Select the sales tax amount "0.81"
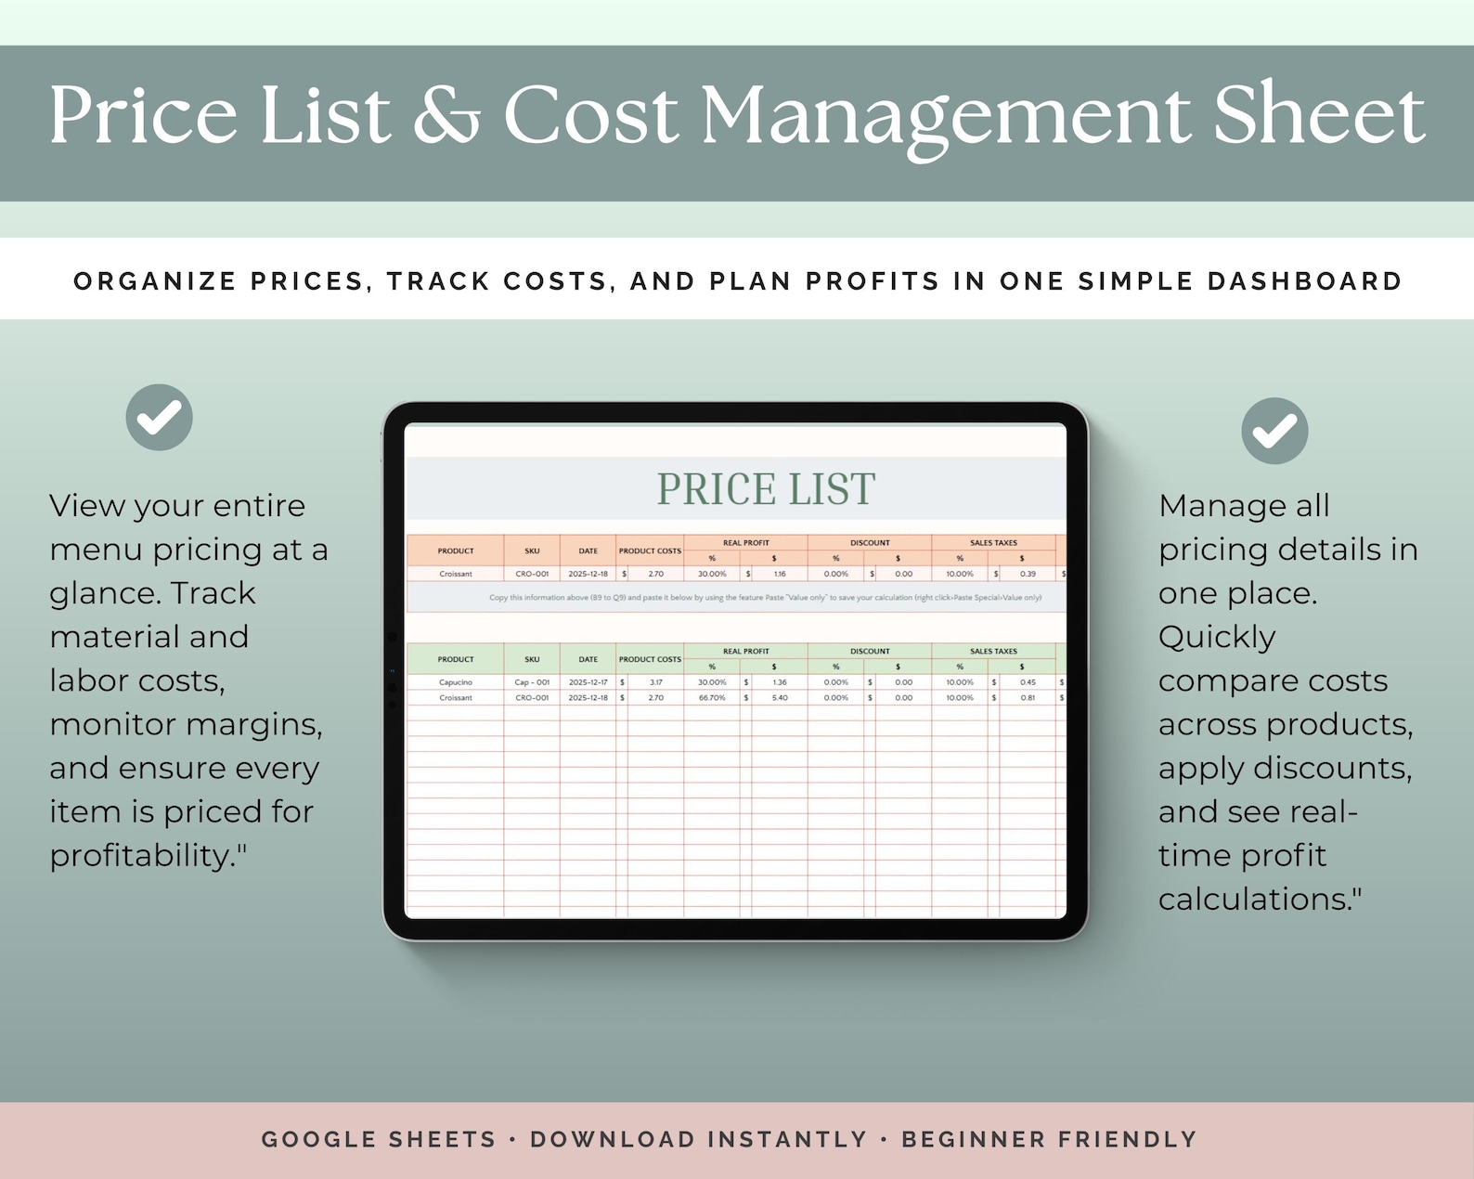Viewport: 1474px width, 1179px height. click(1028, 698)
